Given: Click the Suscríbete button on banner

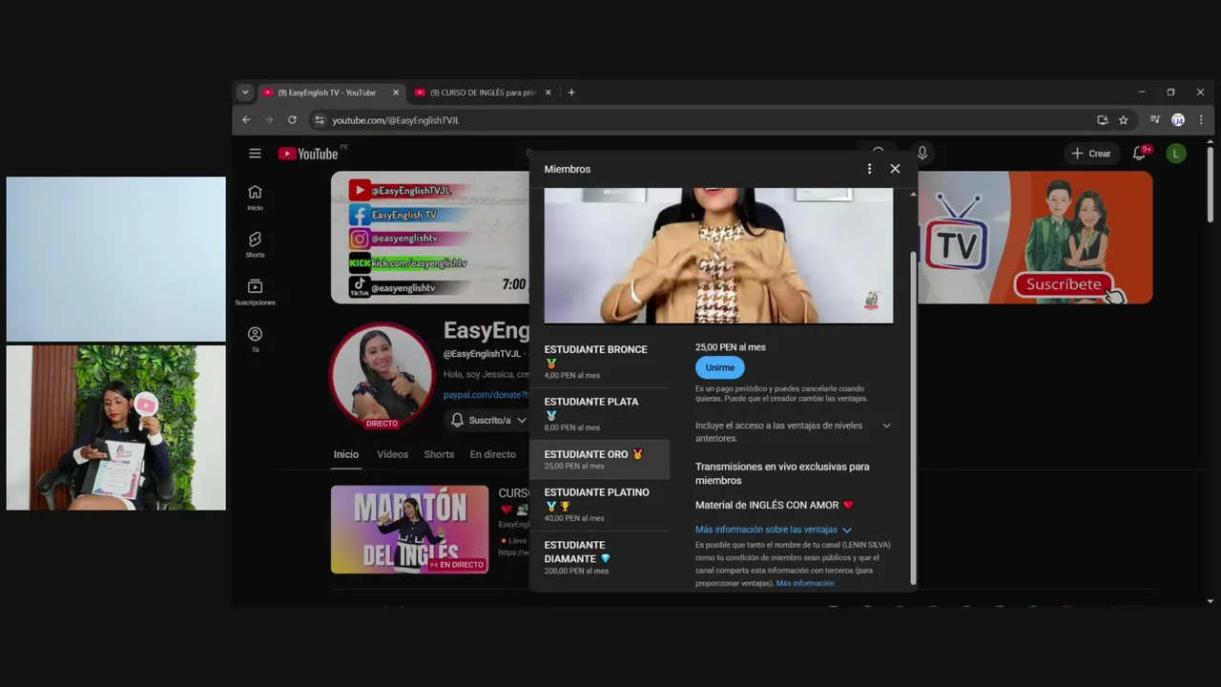Looking at the screenshot, I should (x=1064, y=284).
